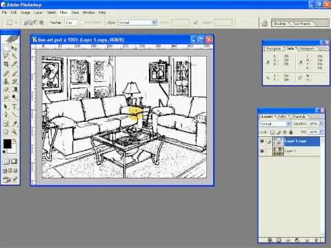Open the Style dropdown in options bar
The width and height of the screenshot is (331, 248).
tap(137, 23)
